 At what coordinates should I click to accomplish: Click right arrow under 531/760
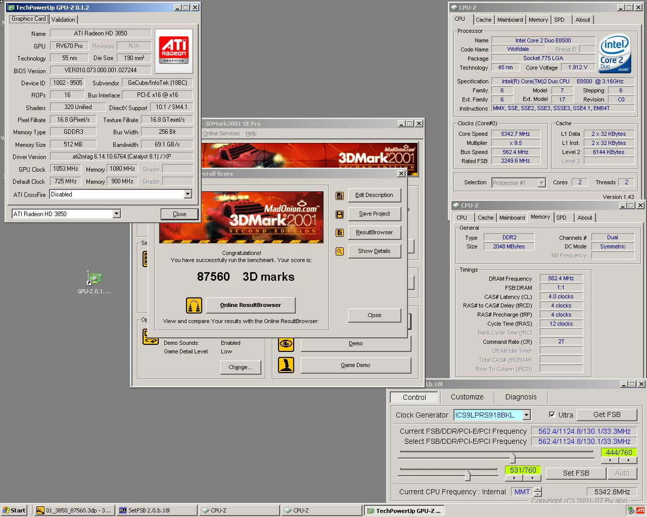click(x=532, y=478)
